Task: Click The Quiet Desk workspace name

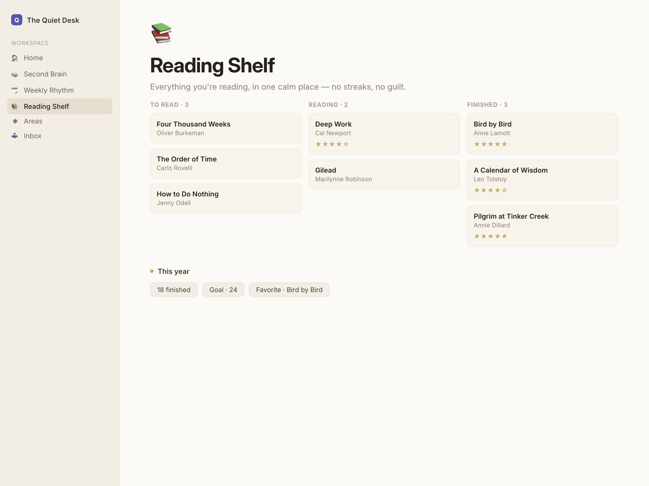Action: (53, 20)
